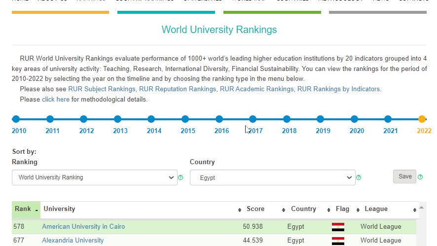Select year 2021 on the timeline

point(388,119)
